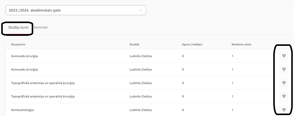Open residents icon for first Asinsvadu ķirurģija row
The width and height of the screenshot is (294, 116).
284,56
